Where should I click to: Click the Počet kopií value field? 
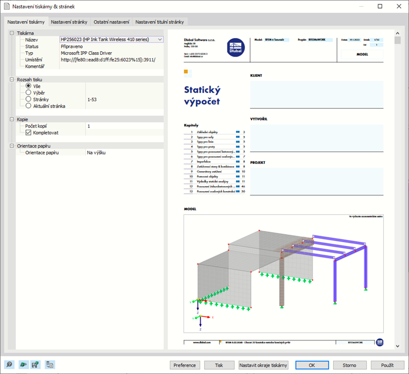click(x=125, y=126)
